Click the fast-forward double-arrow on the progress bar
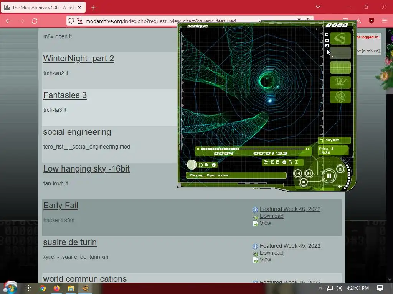The height and width of the screenshot is (294, 393). 307,149
